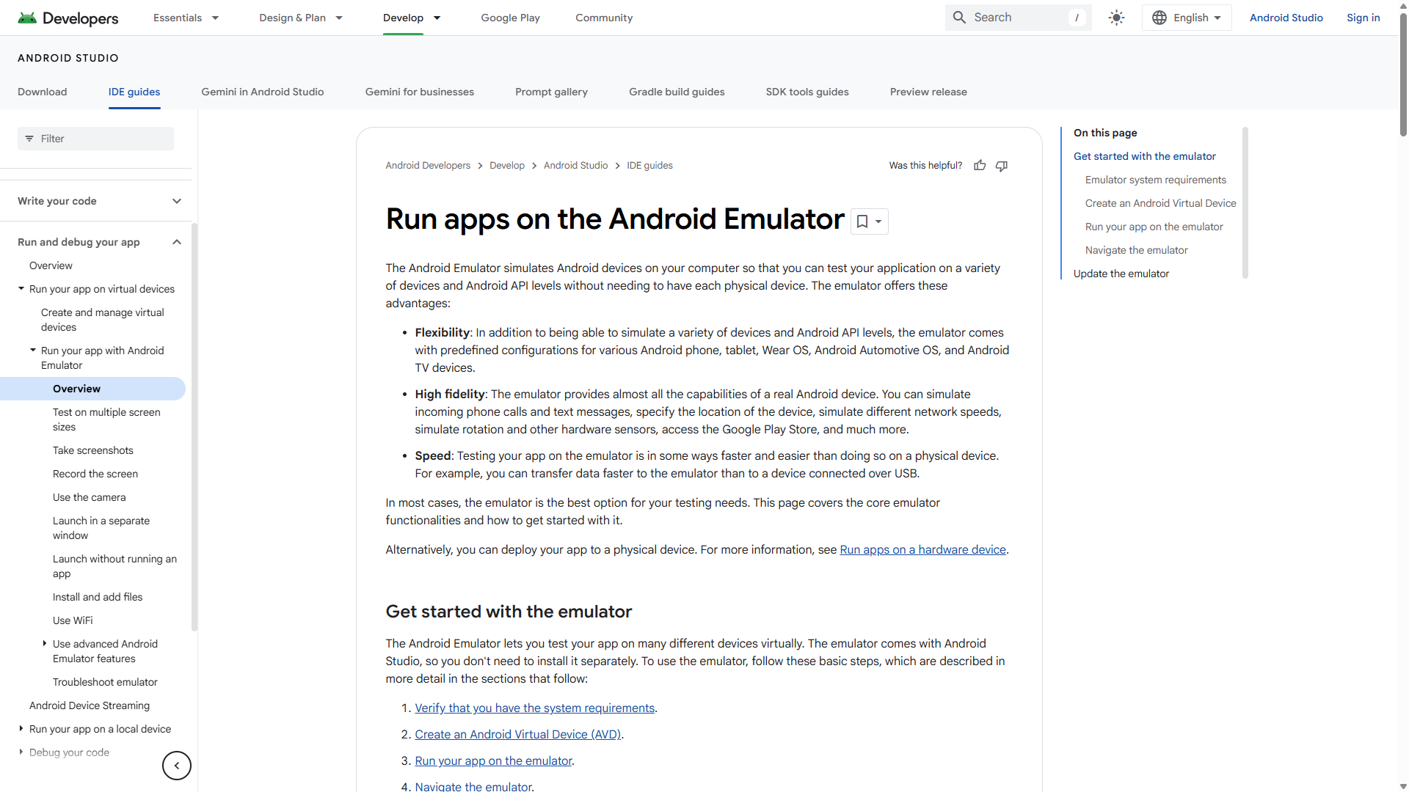Open the IDE guides breadcrumb link
Viewport: 1409px width, 792px height.
(x=649, y=166)
